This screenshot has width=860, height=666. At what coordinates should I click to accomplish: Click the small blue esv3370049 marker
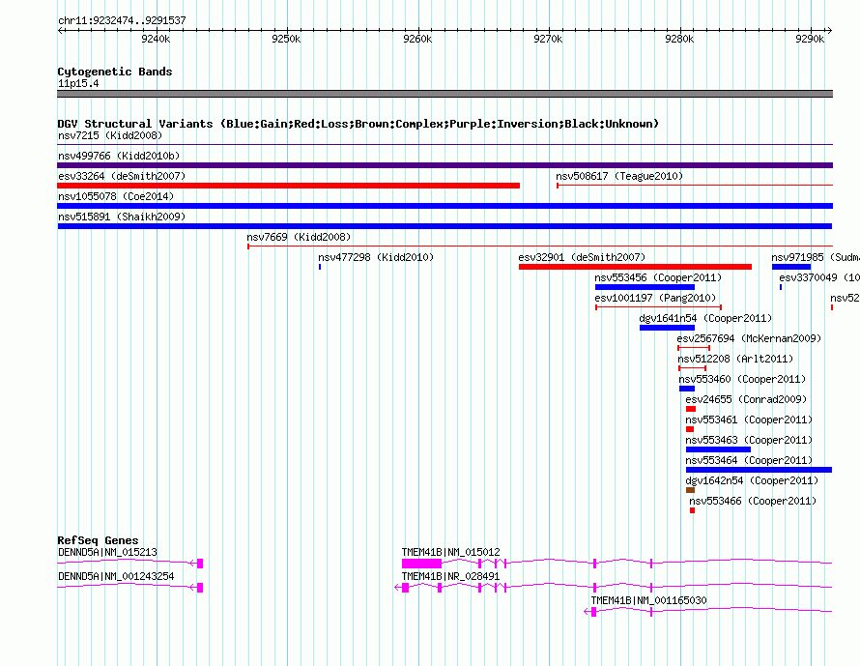[x=781, y=287]
